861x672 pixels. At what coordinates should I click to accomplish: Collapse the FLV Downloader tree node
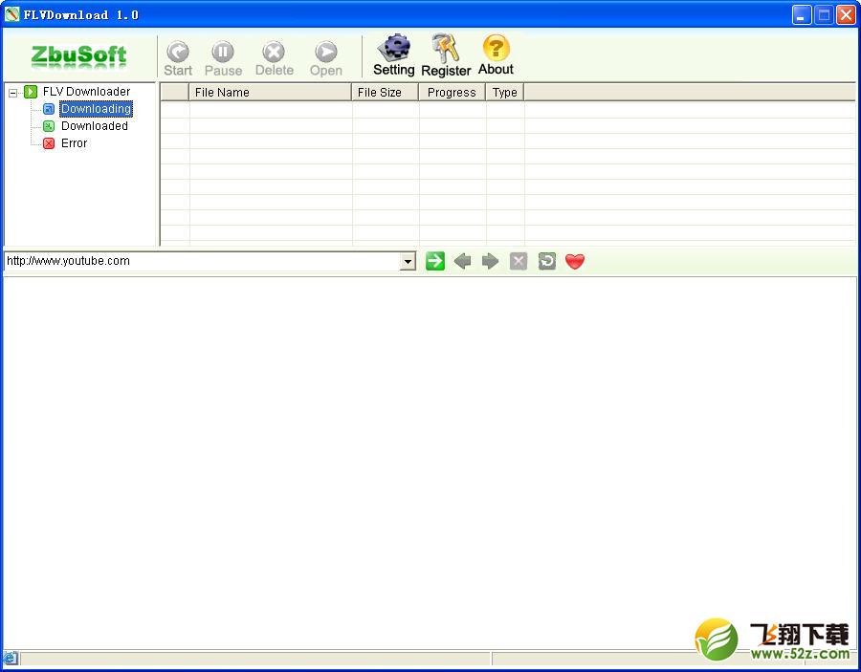pyautogui.click(x=12, y=93)
